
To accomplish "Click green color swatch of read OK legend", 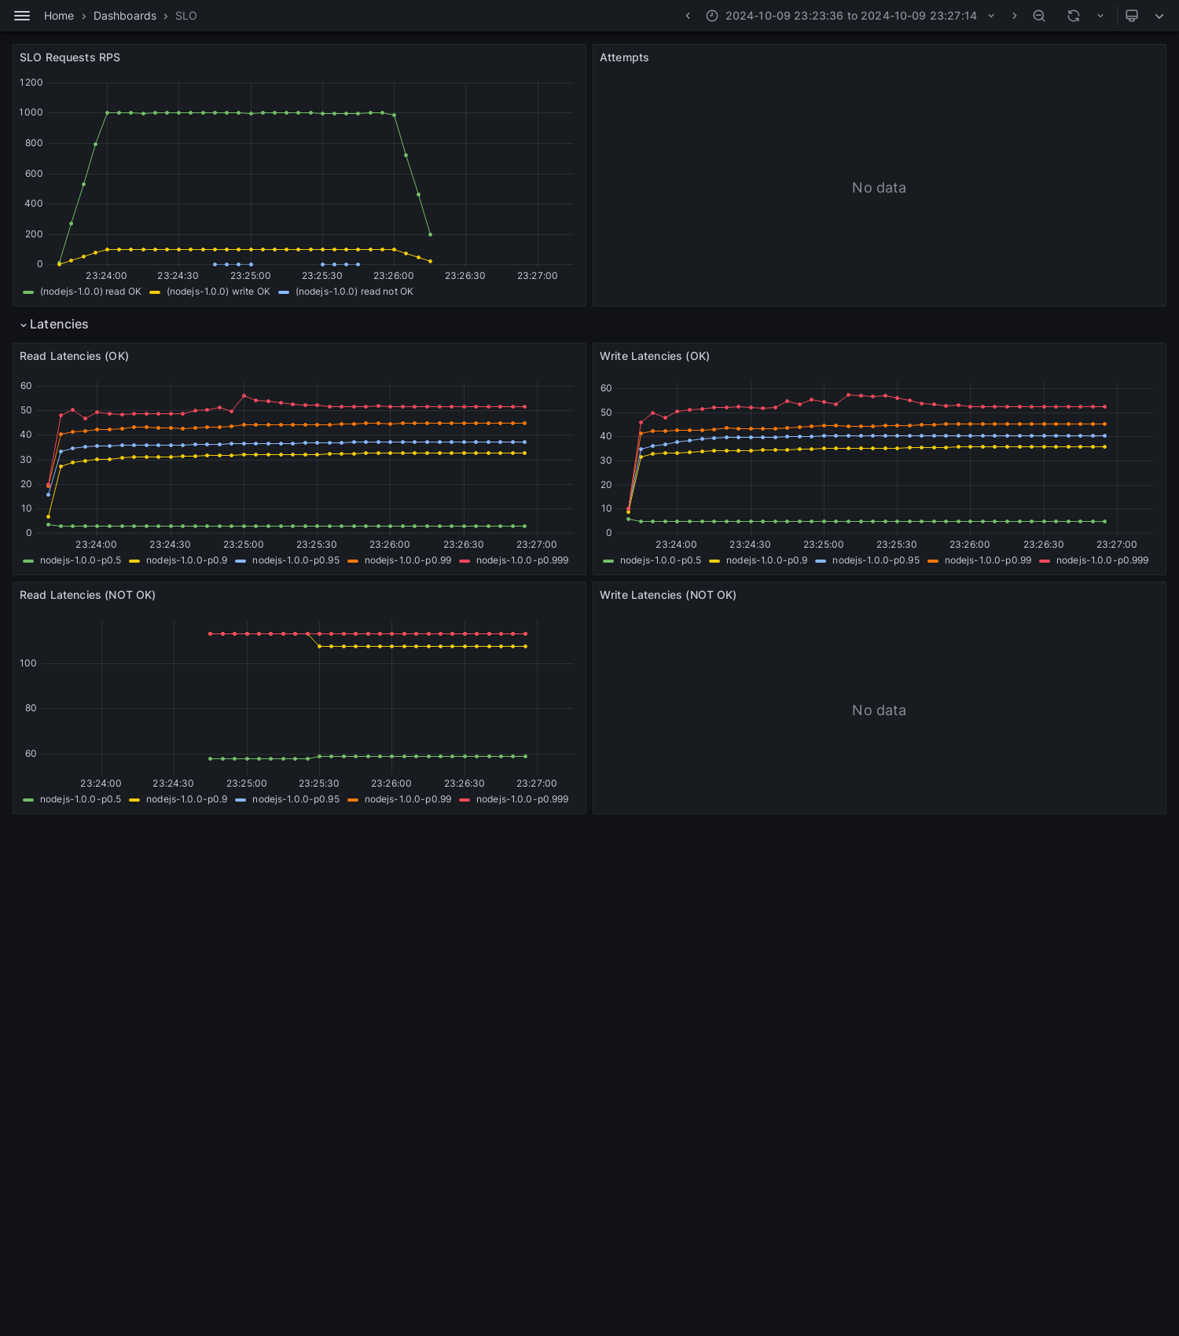I will click(28, 292).
